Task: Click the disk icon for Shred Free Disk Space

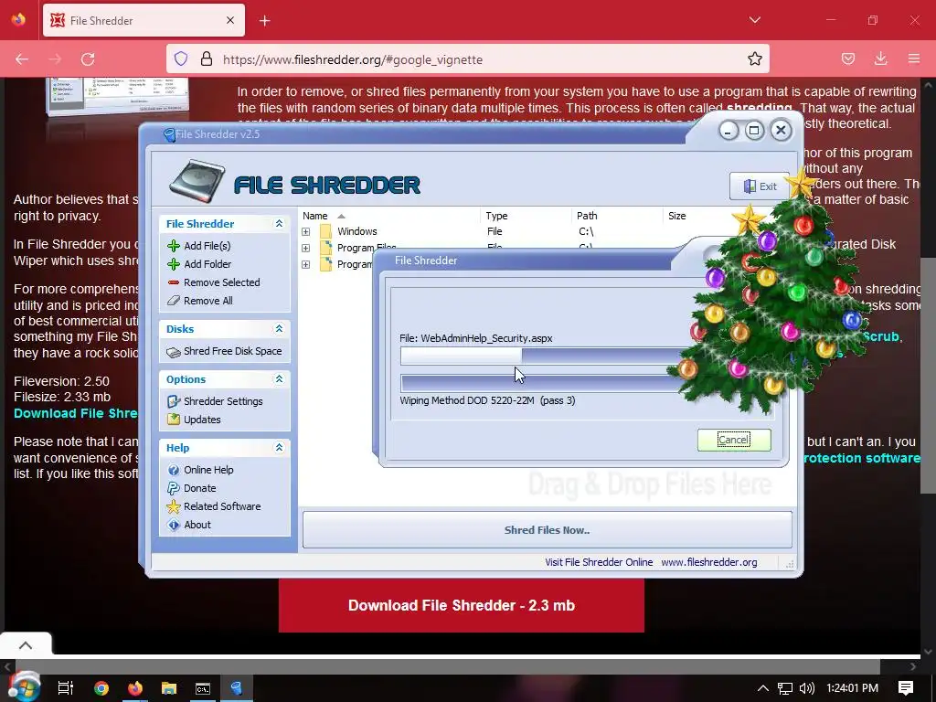Action: coord(173,352)
